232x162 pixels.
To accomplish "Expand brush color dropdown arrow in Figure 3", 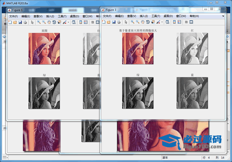I will [x=162, y=22].
